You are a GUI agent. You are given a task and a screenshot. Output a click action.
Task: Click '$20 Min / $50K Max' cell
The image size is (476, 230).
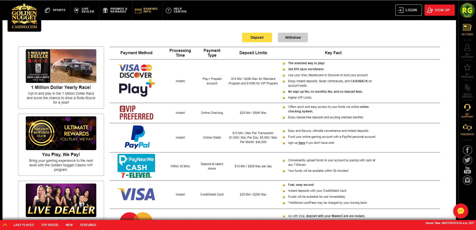pos(253,113)
